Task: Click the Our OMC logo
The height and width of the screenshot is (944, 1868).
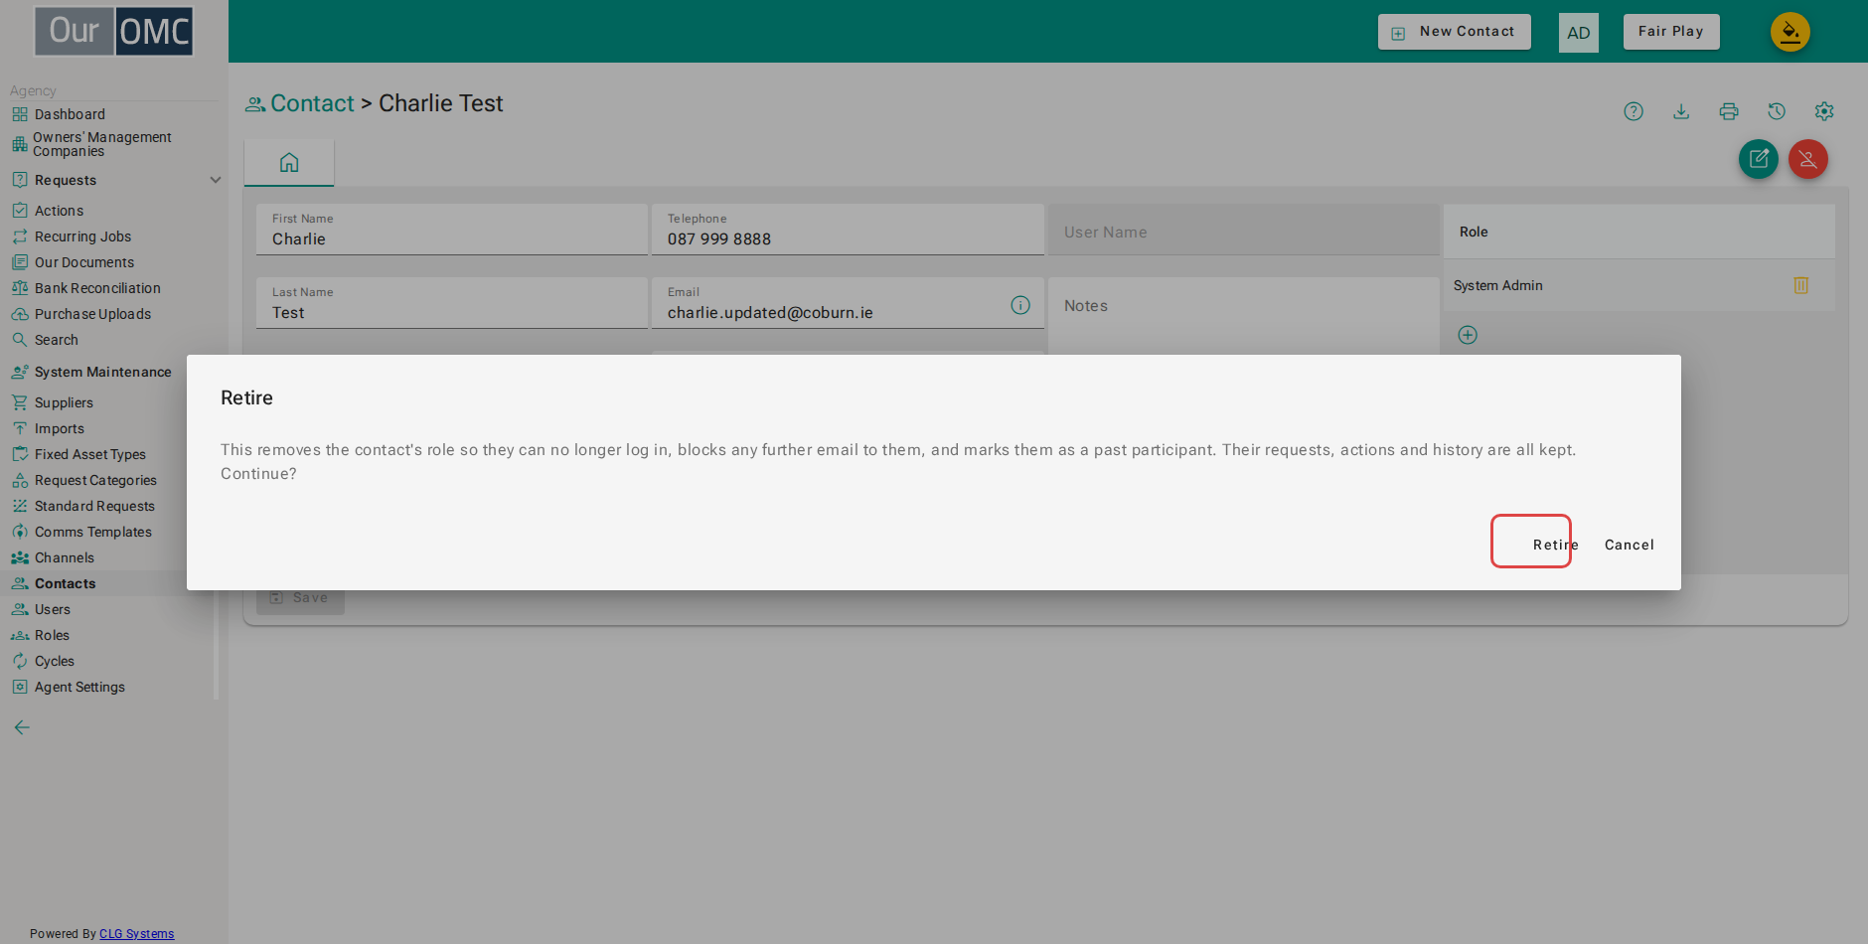Action: (x=114, y=31)
